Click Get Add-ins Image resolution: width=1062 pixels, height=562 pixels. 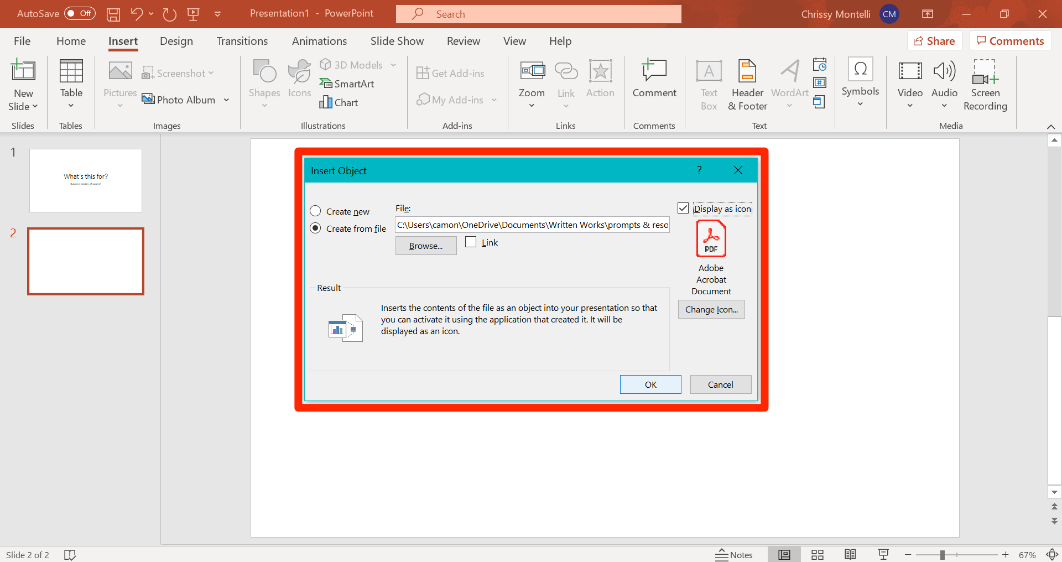[x=450, y=73]
